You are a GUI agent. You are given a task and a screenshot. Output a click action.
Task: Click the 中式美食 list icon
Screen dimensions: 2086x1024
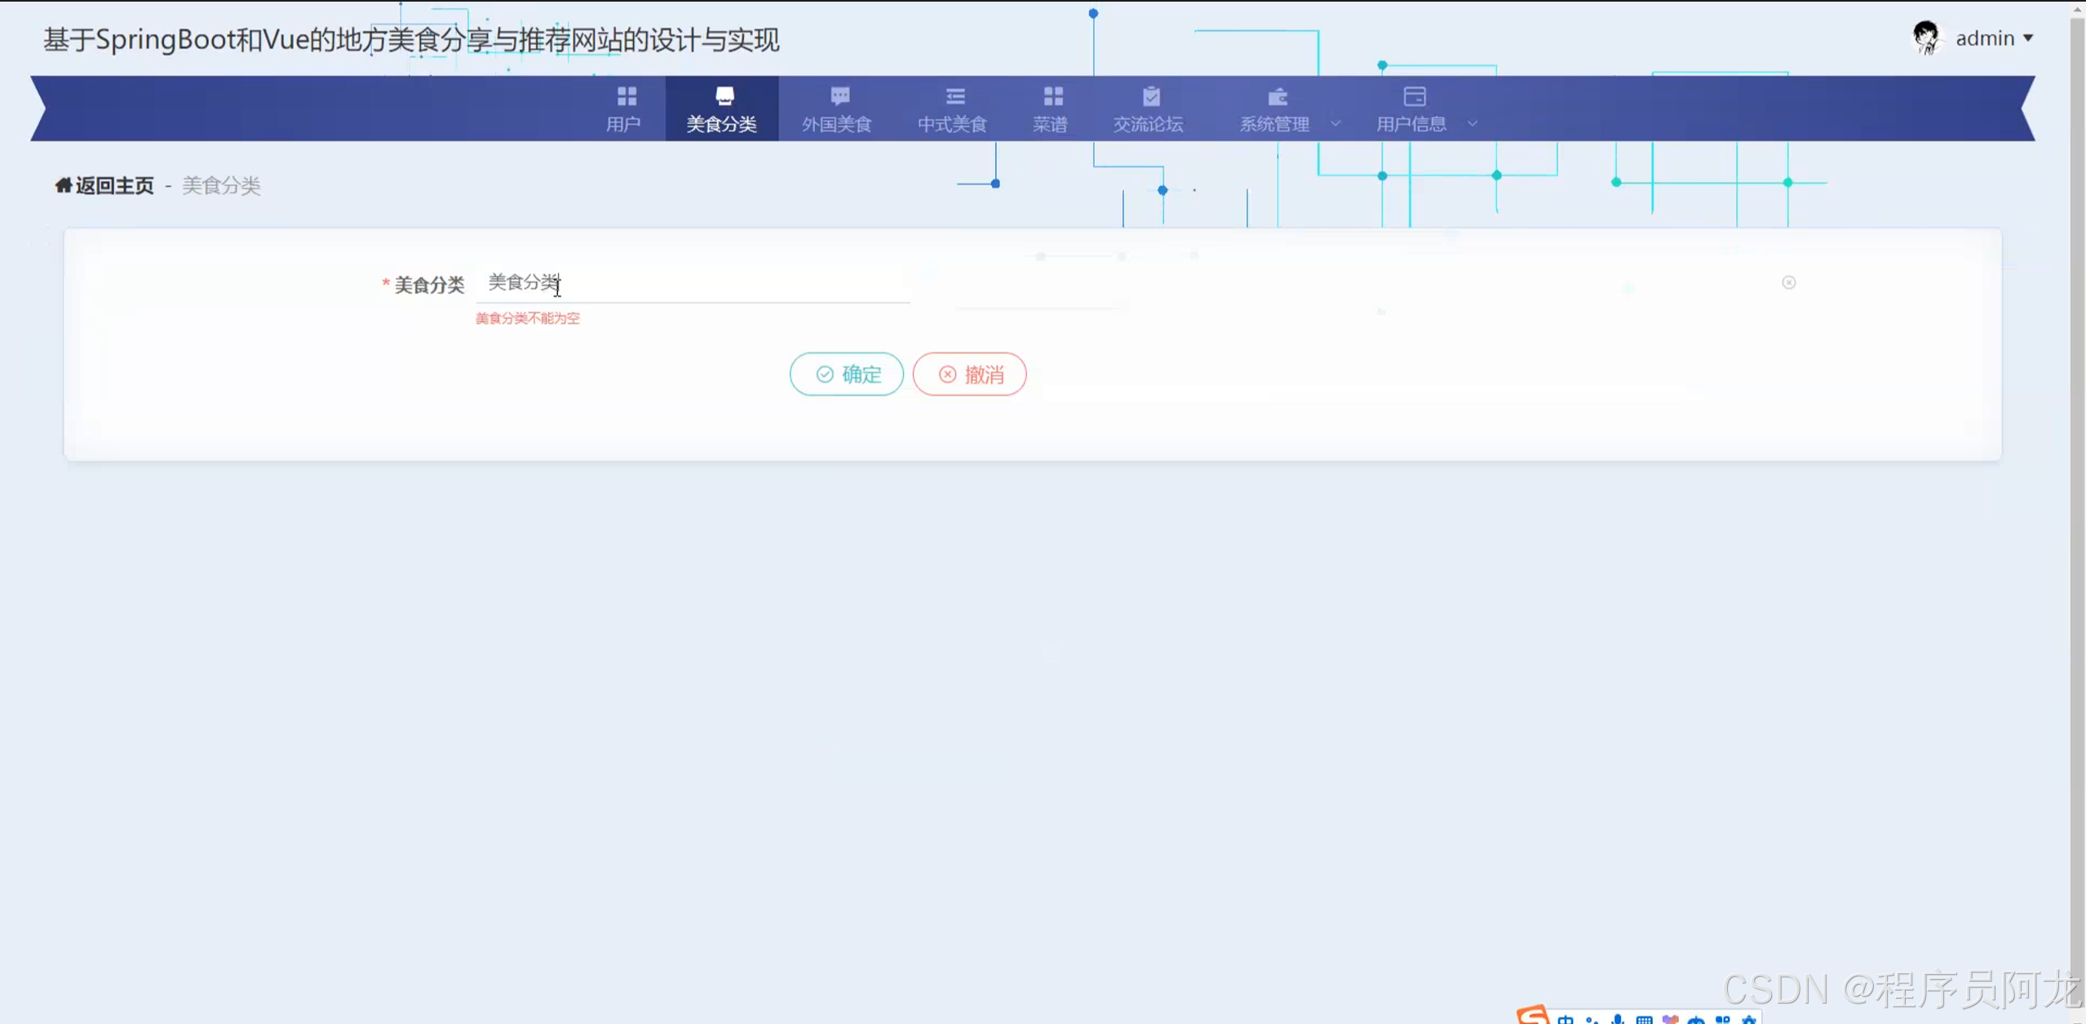pyautogui.click(x=954, y=96)
